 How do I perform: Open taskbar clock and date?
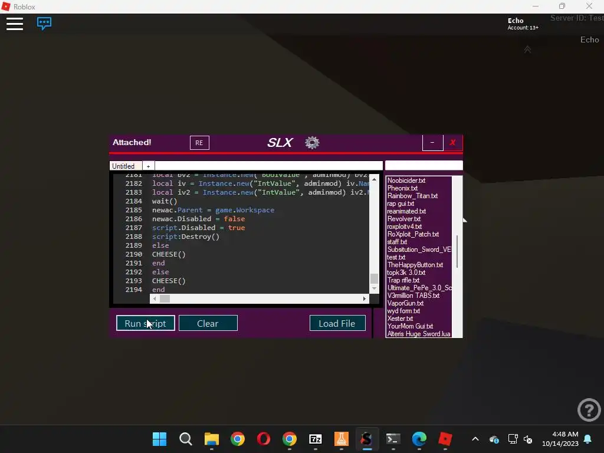click(560, 439)
